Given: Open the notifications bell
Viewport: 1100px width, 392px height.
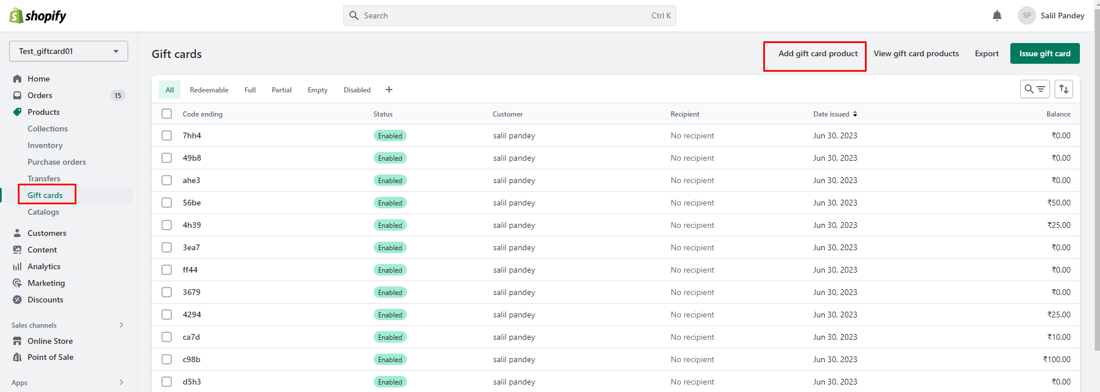Looking at the screenshot, I should coord(997,15).
